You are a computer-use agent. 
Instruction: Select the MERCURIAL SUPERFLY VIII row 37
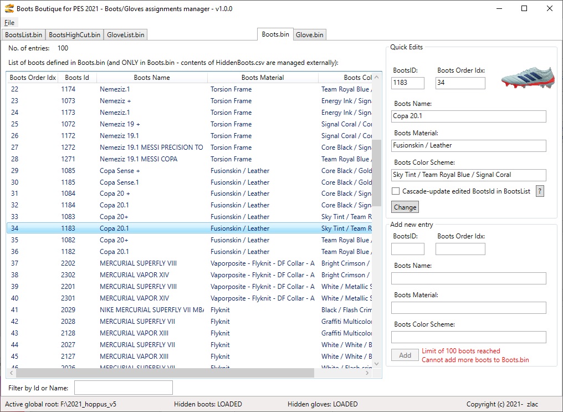(x=138, y=263)
